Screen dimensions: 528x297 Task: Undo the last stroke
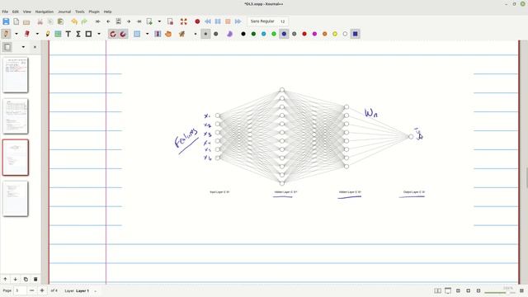74,21
